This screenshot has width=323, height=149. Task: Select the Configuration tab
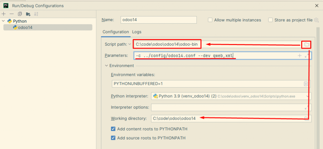click(116, 32)
